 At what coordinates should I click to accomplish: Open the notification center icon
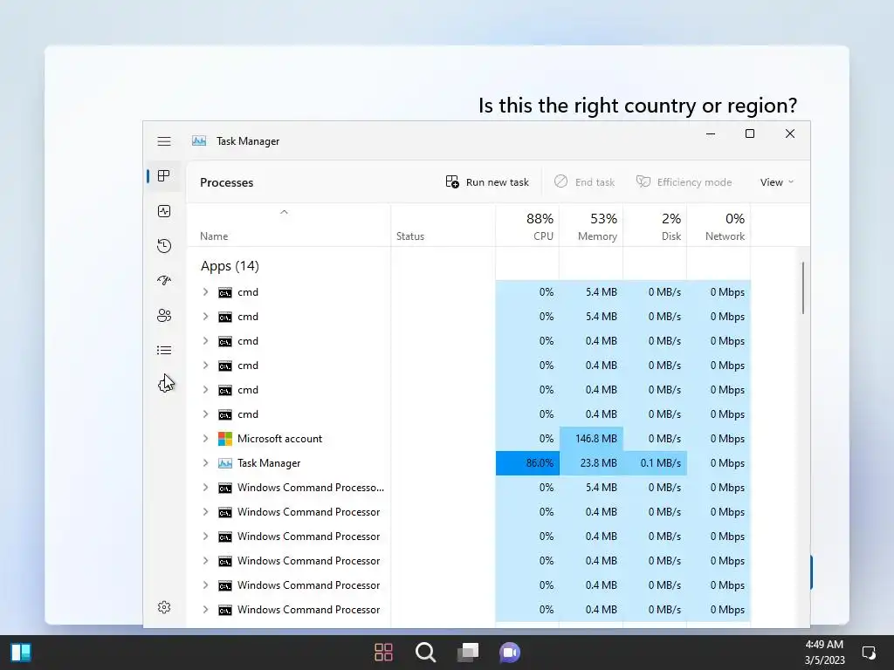869,653
